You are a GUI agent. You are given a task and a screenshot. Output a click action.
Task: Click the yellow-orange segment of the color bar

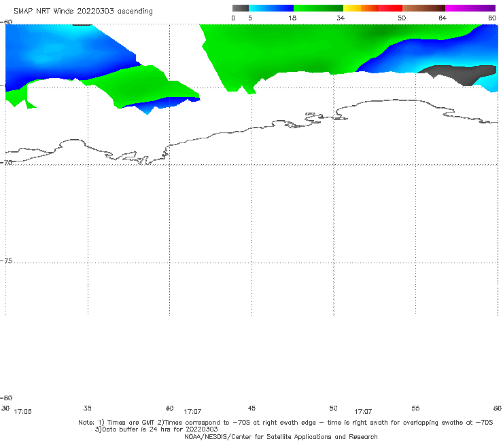pos(361,8)
